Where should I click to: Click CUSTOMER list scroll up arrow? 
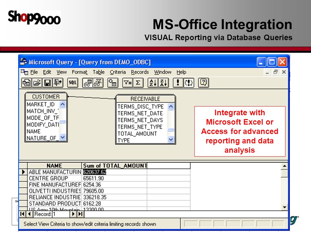[63, 104]
